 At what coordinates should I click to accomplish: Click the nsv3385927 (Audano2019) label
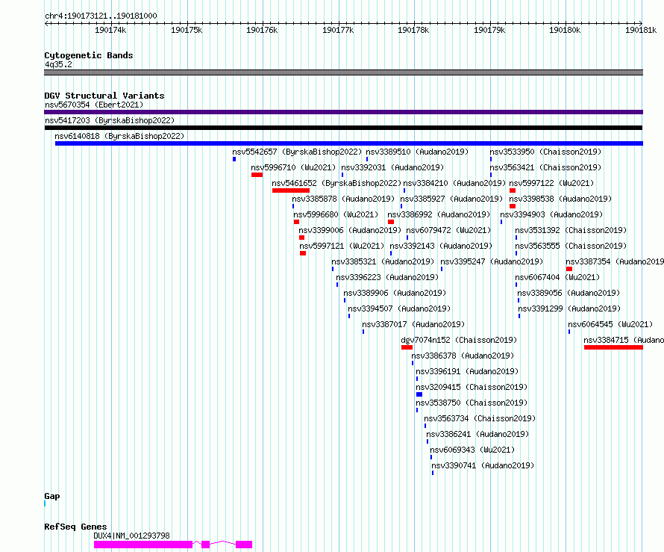451,199
